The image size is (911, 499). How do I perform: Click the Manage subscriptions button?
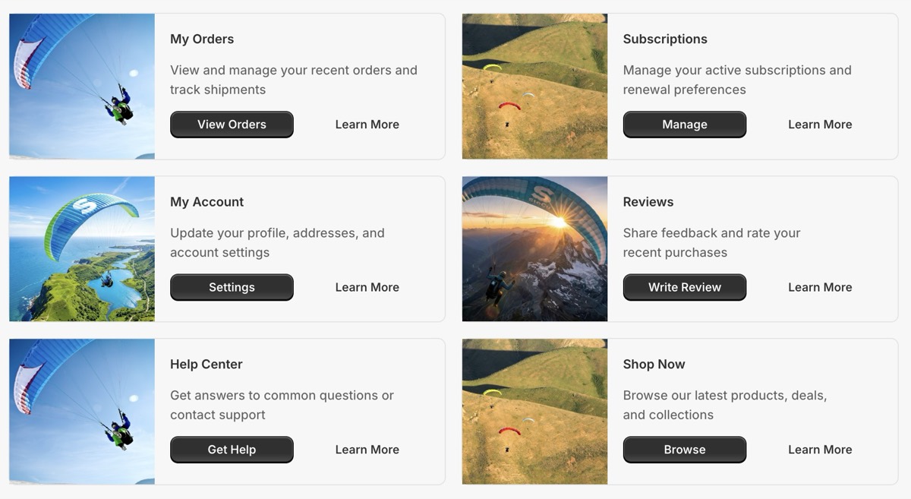[685, 125]
